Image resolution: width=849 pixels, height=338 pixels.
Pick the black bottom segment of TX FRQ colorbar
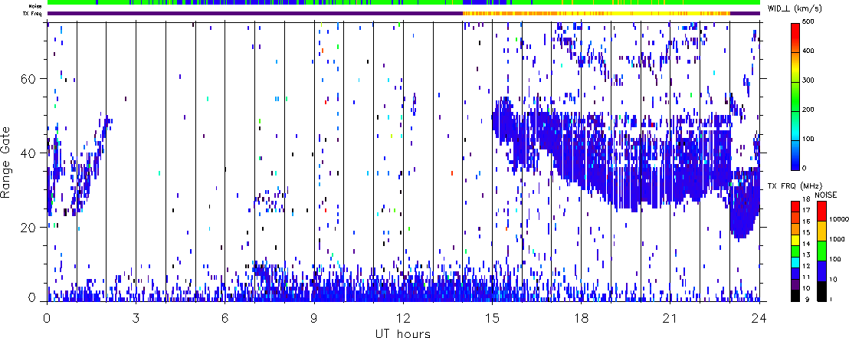click(x=795, y=296)
